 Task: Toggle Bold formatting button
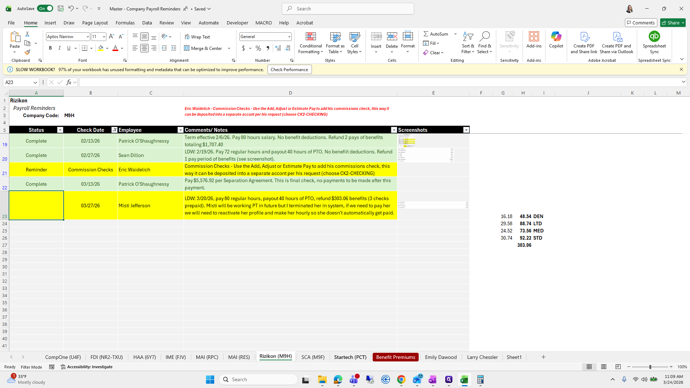(50, 48)
